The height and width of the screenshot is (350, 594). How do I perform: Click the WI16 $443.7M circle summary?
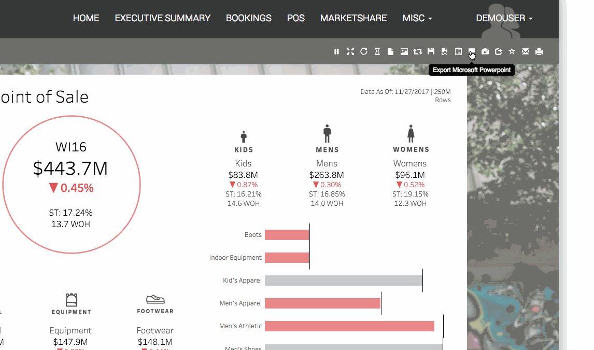(71, 185)
